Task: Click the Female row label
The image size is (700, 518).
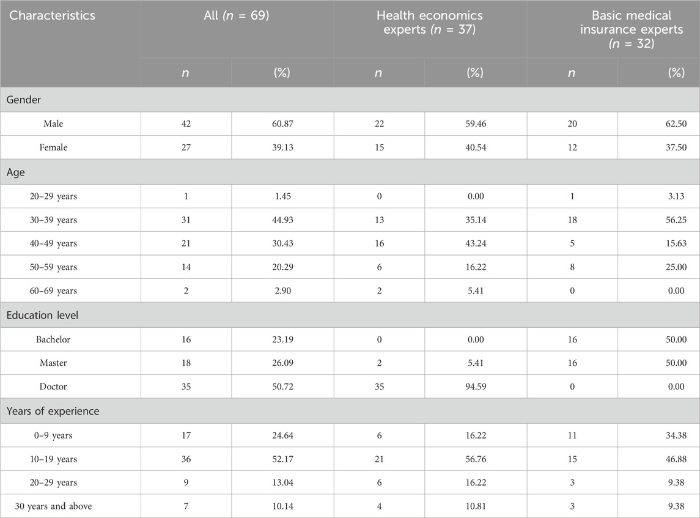Action: point(53,147)
